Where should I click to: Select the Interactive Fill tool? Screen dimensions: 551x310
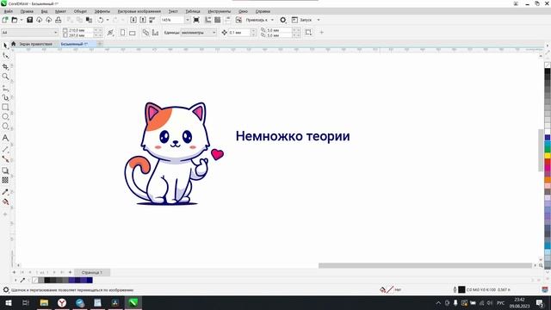[5, 201]
